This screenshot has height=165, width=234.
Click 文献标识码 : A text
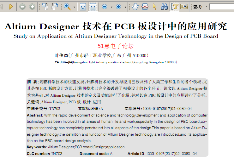point(91,109)
